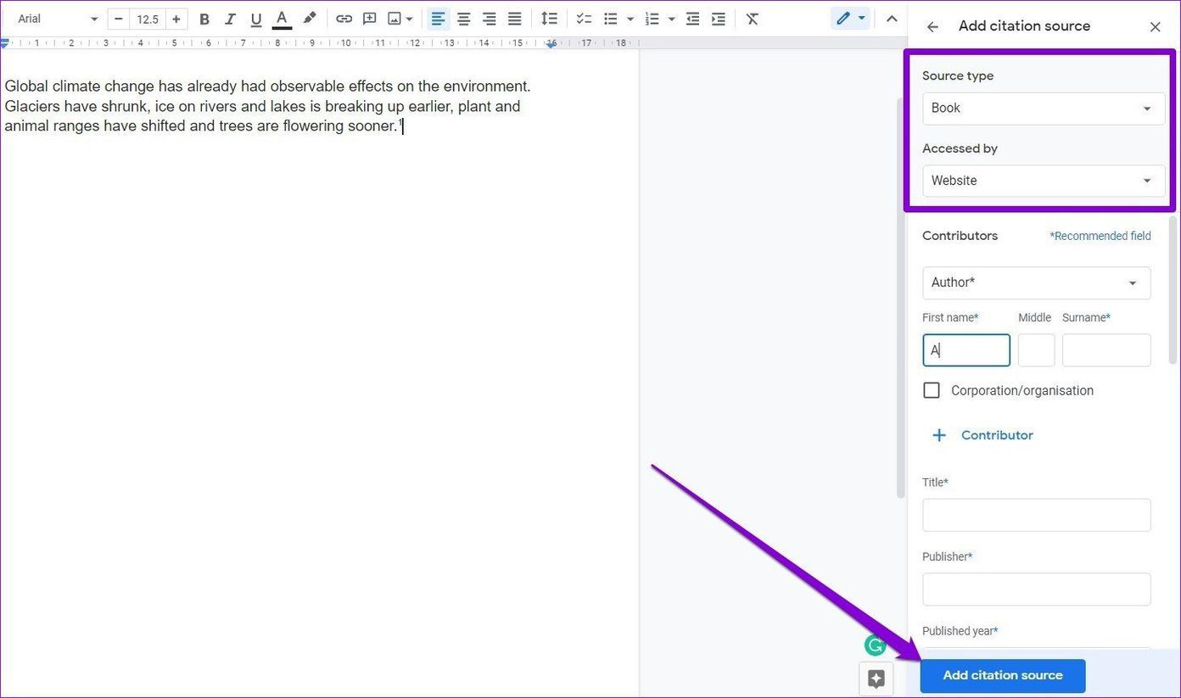Click the Surname field
Image resolution: width=1181 pixels, height=698 pixels.
(1106, 350)
